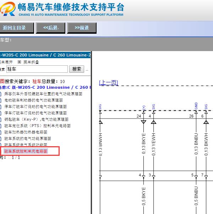This screenshot has width=213, height=214.
Task: Click connector pin number 7
Action: [202, 175]
